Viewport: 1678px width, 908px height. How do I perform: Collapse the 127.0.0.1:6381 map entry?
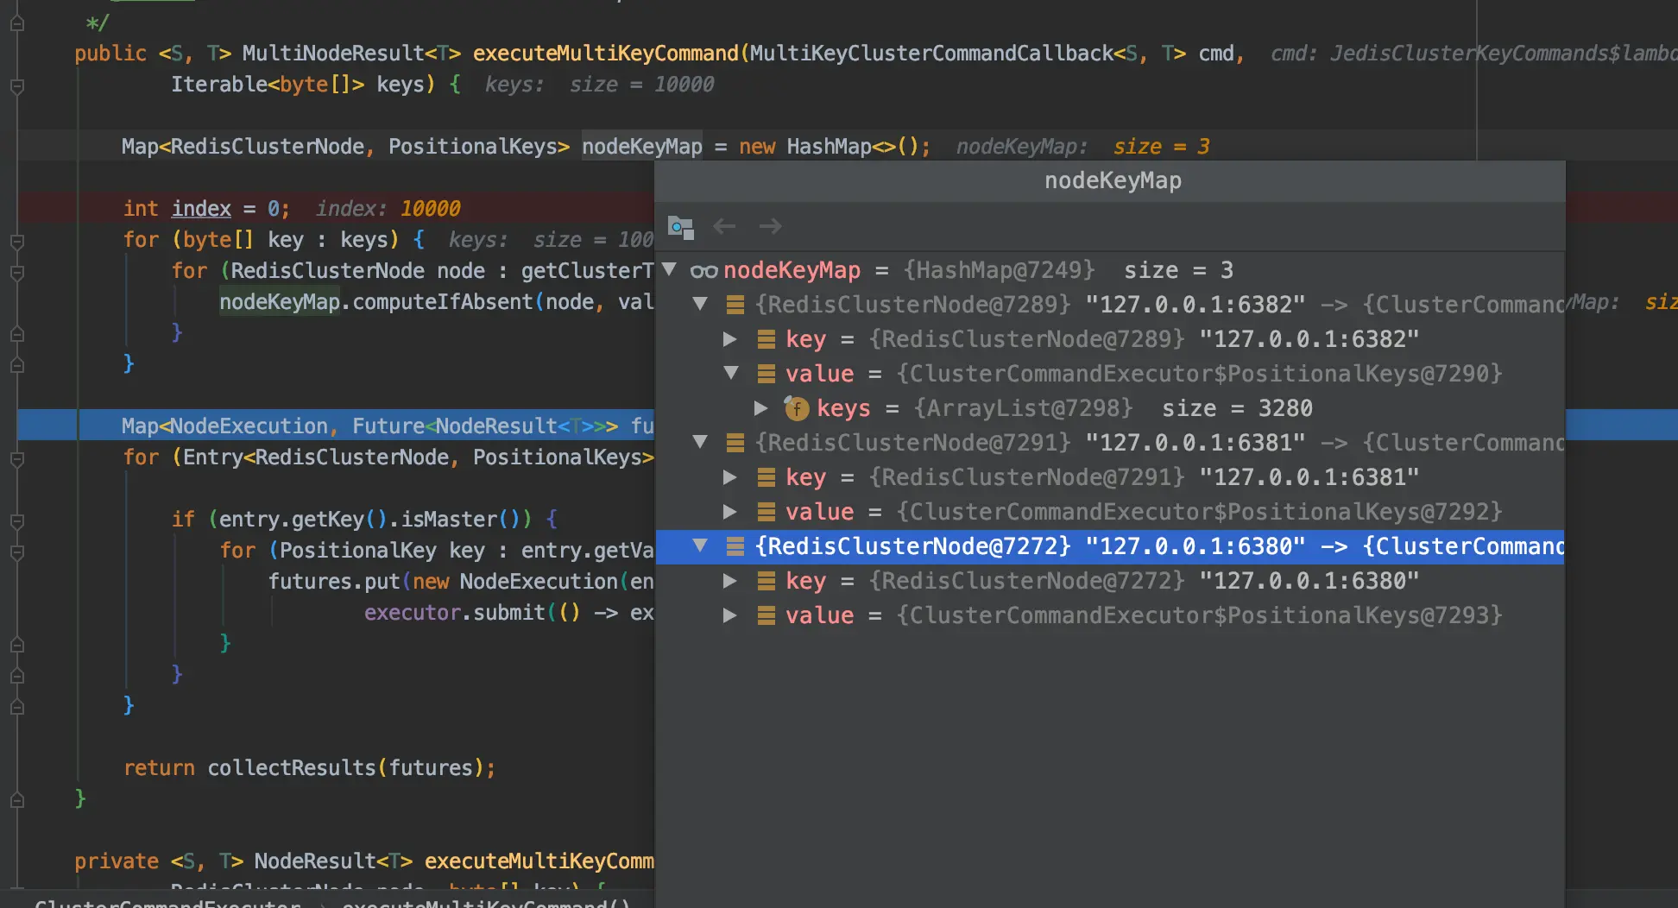pyautogui.click(x=700, y=443)
